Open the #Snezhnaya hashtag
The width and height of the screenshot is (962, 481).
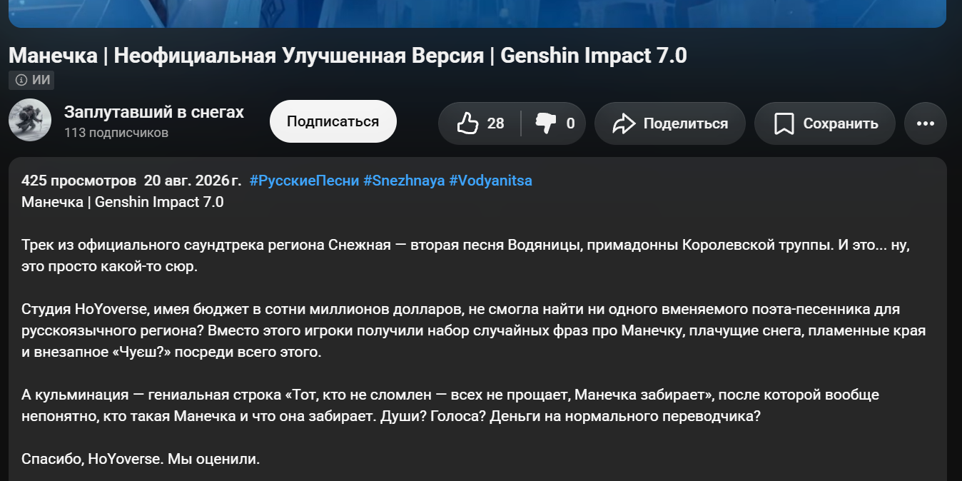coord(404,181)
